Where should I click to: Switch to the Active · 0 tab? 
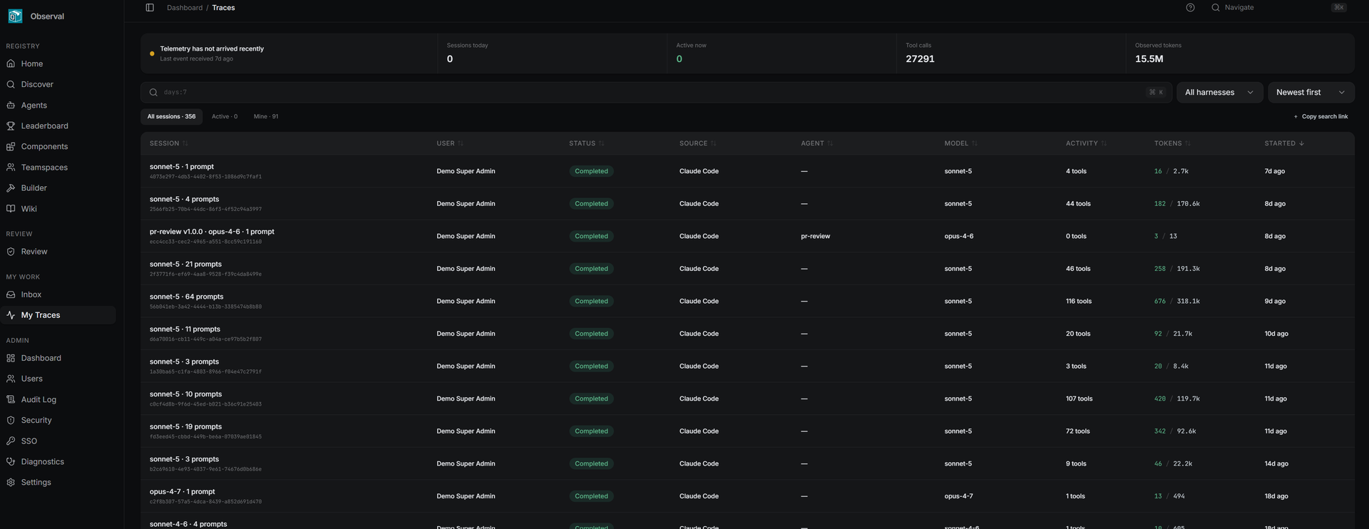coord(225,117)
